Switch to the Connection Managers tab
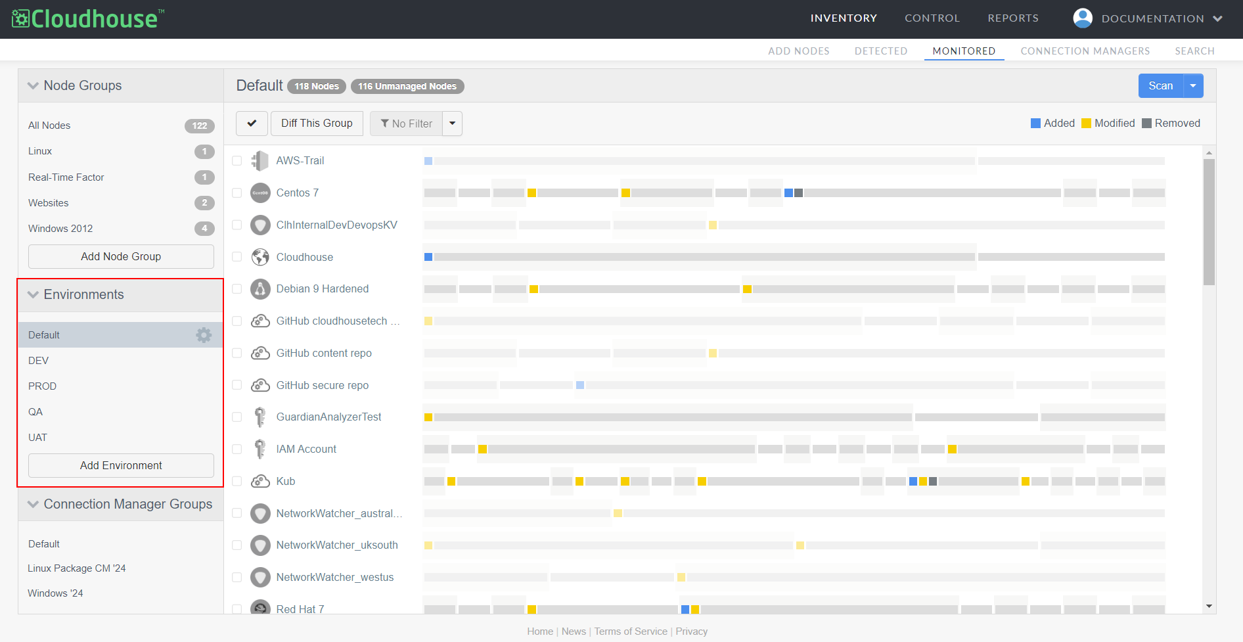1243x642 pixels. click(x=1085, y=51)
